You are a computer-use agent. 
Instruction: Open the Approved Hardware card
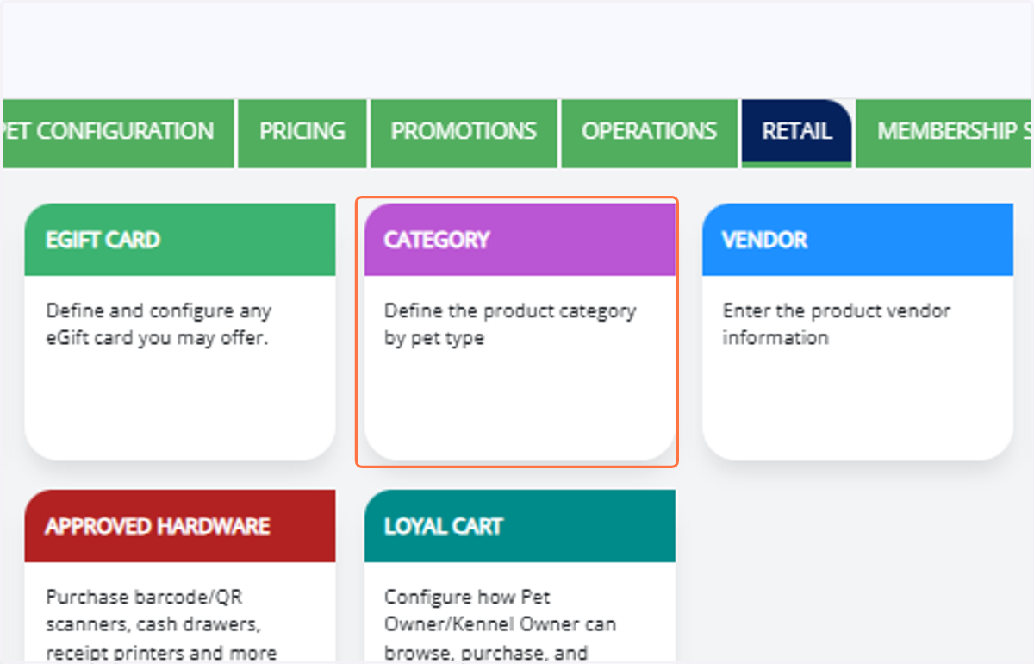click(180, 576)
